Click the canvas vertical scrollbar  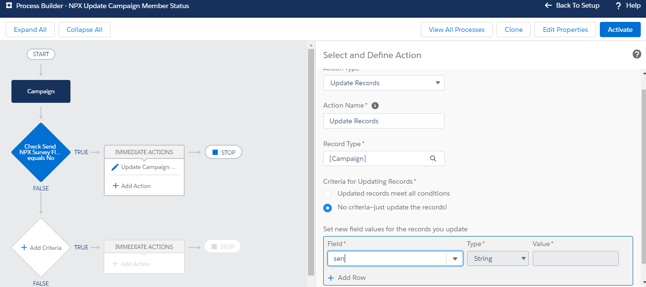coord(311,162)
